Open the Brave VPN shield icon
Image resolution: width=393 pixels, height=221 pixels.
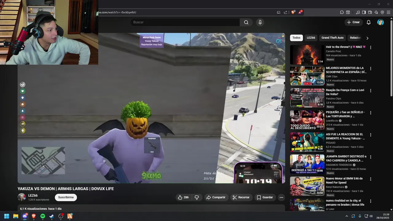(x=382, y=12)
